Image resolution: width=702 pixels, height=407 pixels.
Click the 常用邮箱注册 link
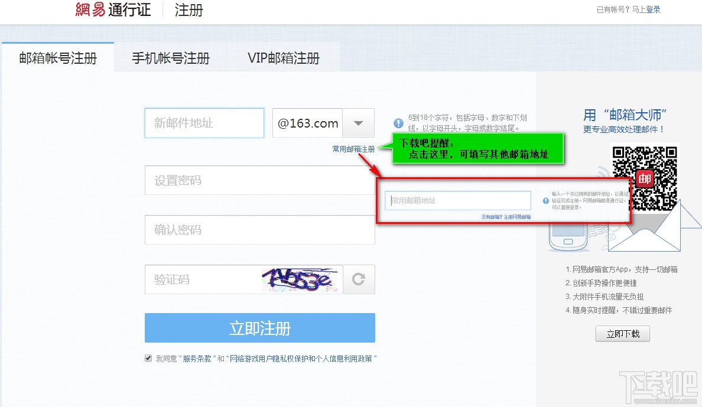pos(353,149)
